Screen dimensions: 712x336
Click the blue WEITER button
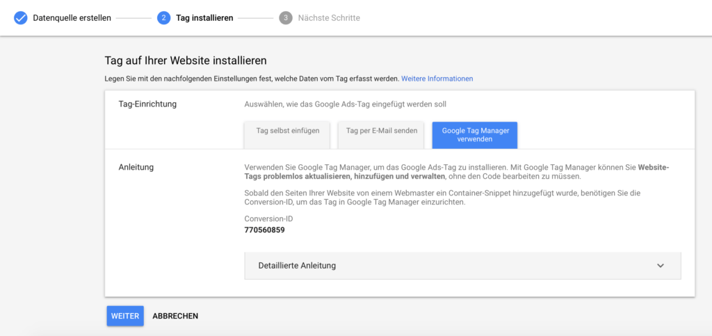[125, 316]
